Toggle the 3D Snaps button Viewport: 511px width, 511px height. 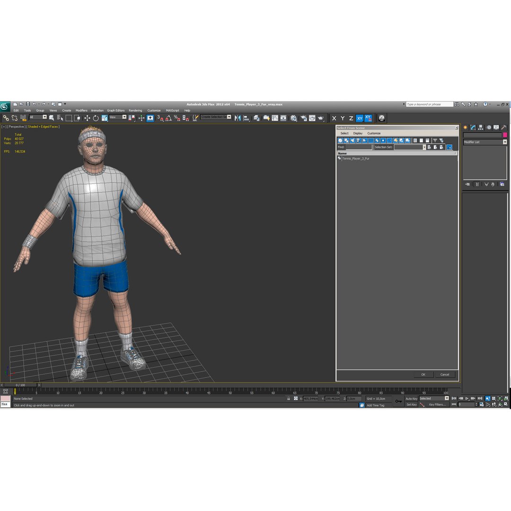160,118
